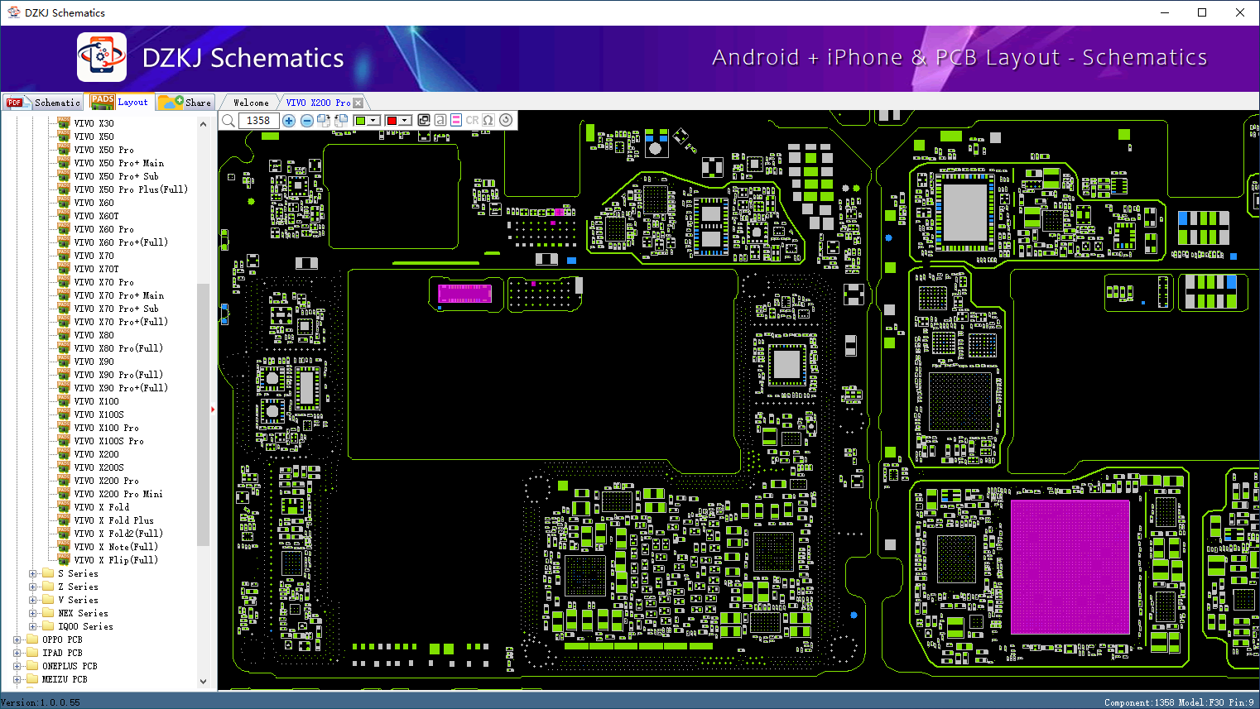Click the tree panel scroll-down arrow
This screenshot has height=709, width=1260.
click(204, 682)
